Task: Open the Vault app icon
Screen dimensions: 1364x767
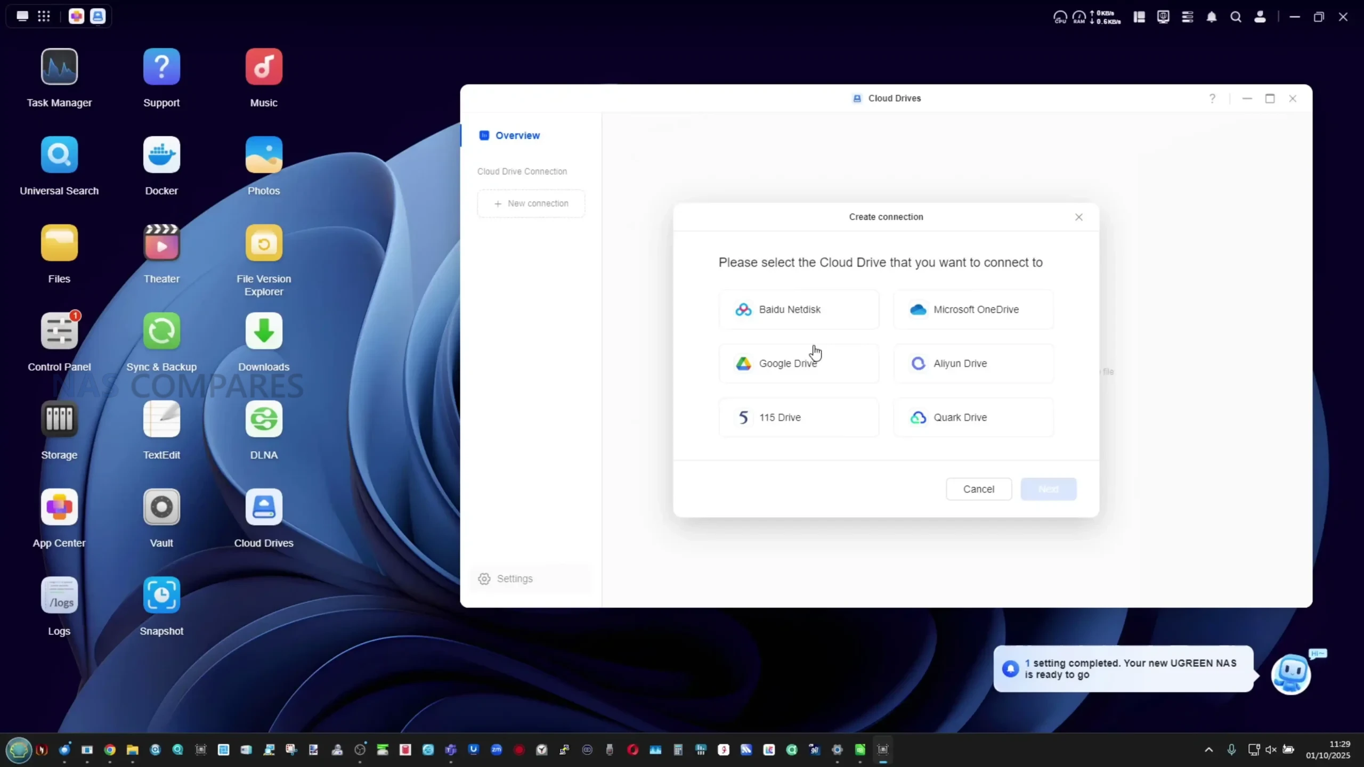Action: 161,507
